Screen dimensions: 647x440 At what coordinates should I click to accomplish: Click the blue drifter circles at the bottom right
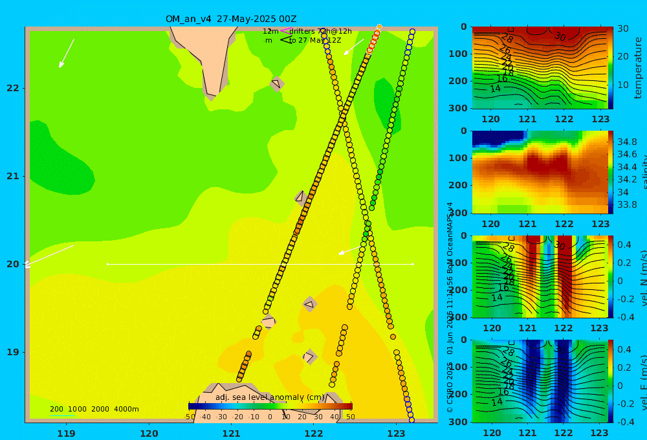click(408, 409)
